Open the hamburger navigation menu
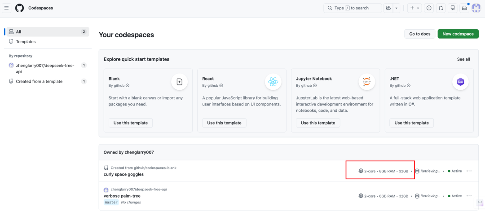Viewport: 485px width, 212px height. point(6,8)
